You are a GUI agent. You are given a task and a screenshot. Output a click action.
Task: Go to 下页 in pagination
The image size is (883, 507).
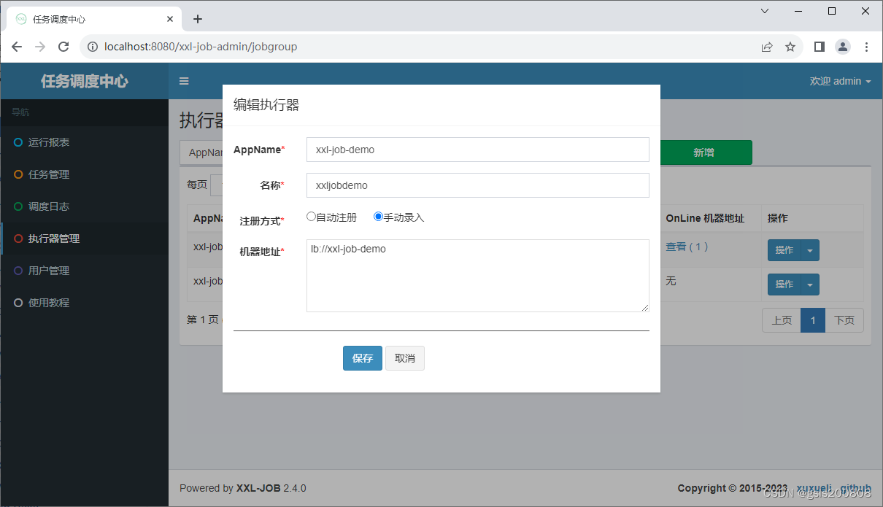click(x=844, y=320)
